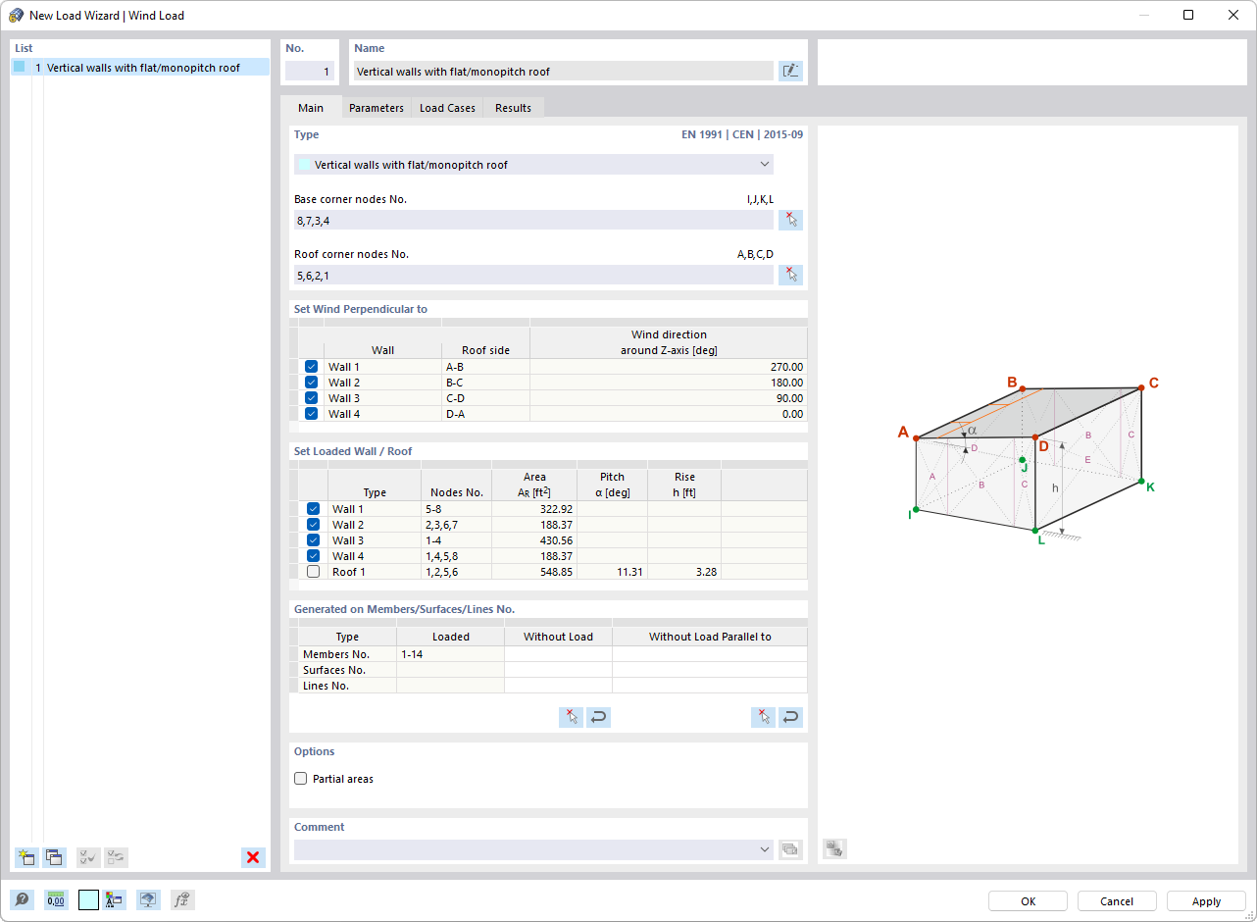Click the Members No. Loaded cell 1-14

pos(450,654)
